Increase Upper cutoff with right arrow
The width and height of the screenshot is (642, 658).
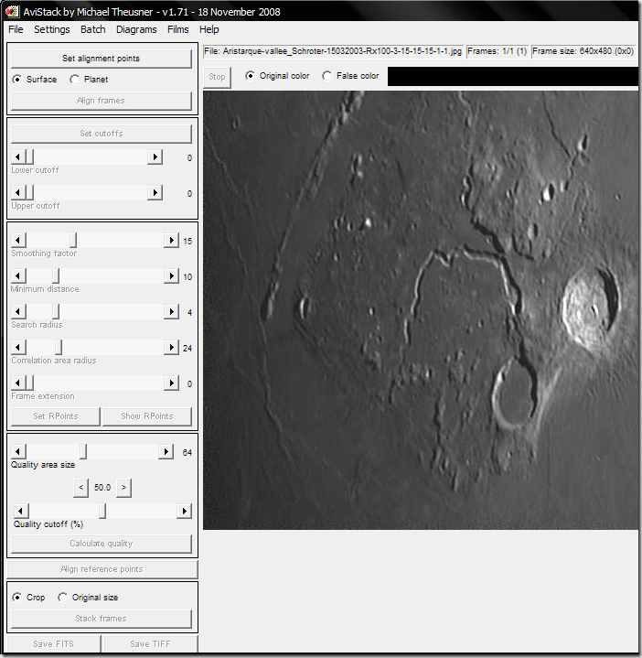tap(155, 192)
